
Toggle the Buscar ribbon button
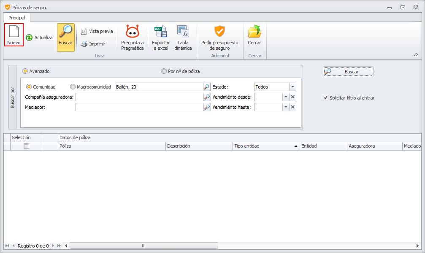tap(65, 38)
